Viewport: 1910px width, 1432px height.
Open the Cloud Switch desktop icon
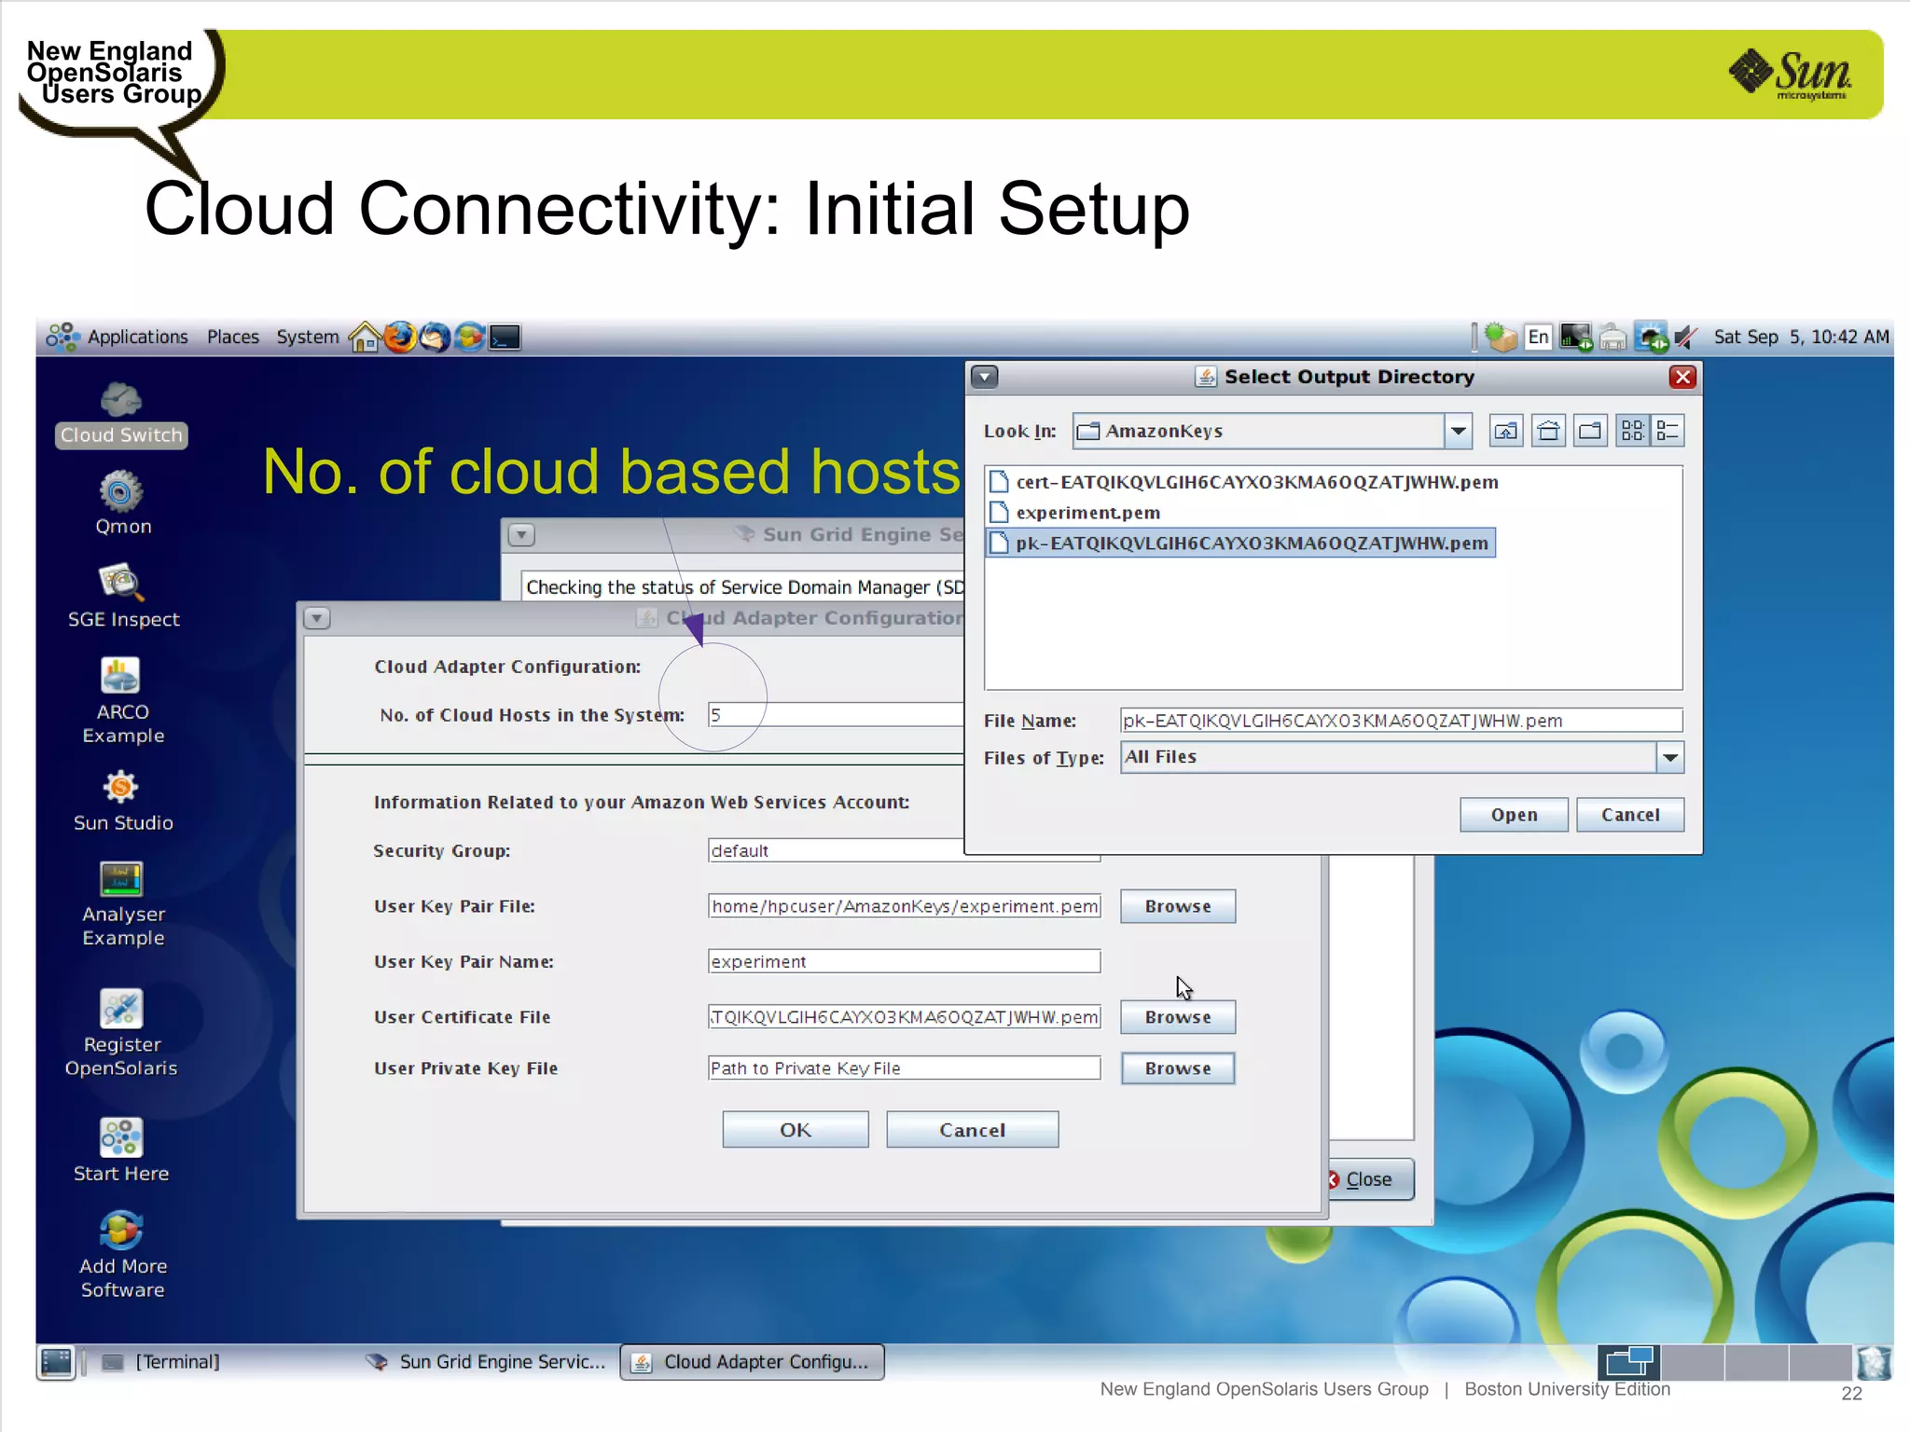[121, 415]
